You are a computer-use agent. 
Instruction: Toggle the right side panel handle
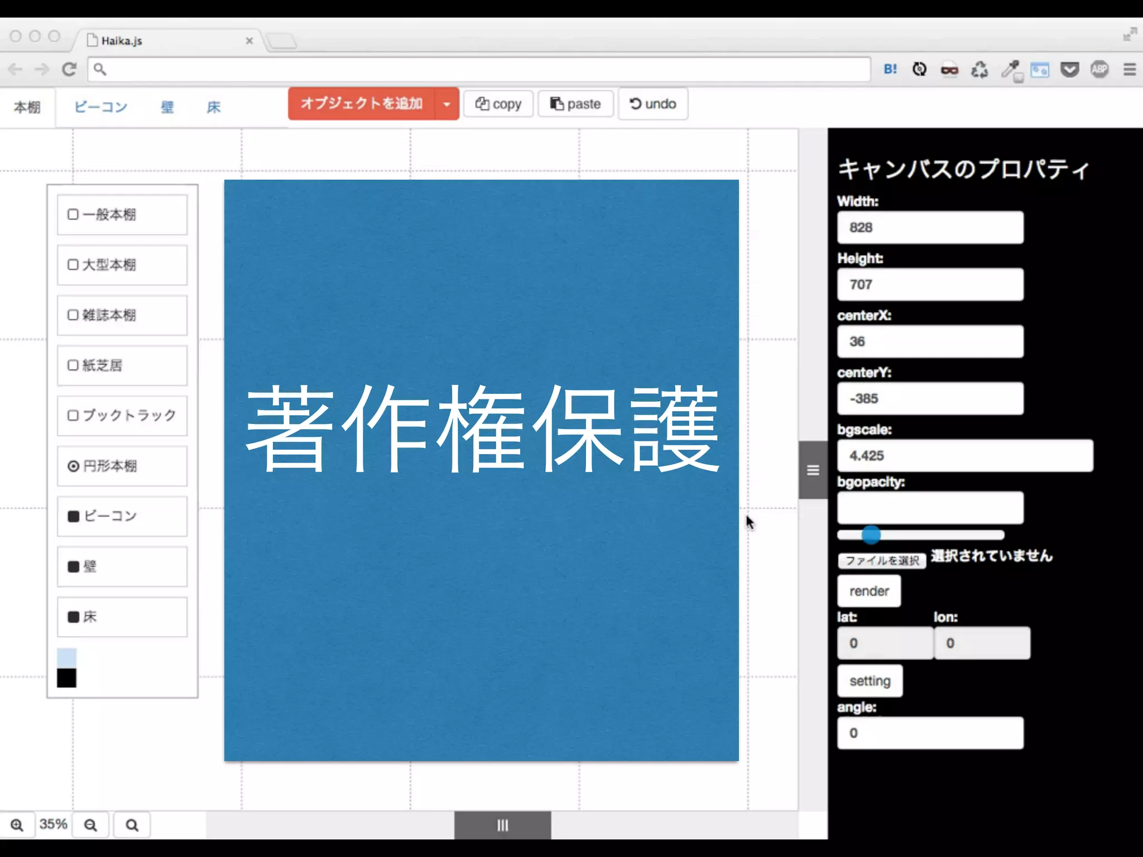point(813,470)
